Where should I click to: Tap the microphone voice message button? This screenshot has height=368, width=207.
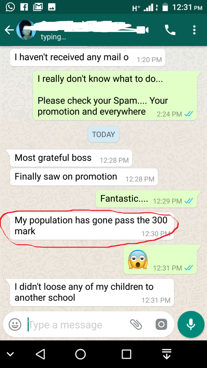point(191,325)
